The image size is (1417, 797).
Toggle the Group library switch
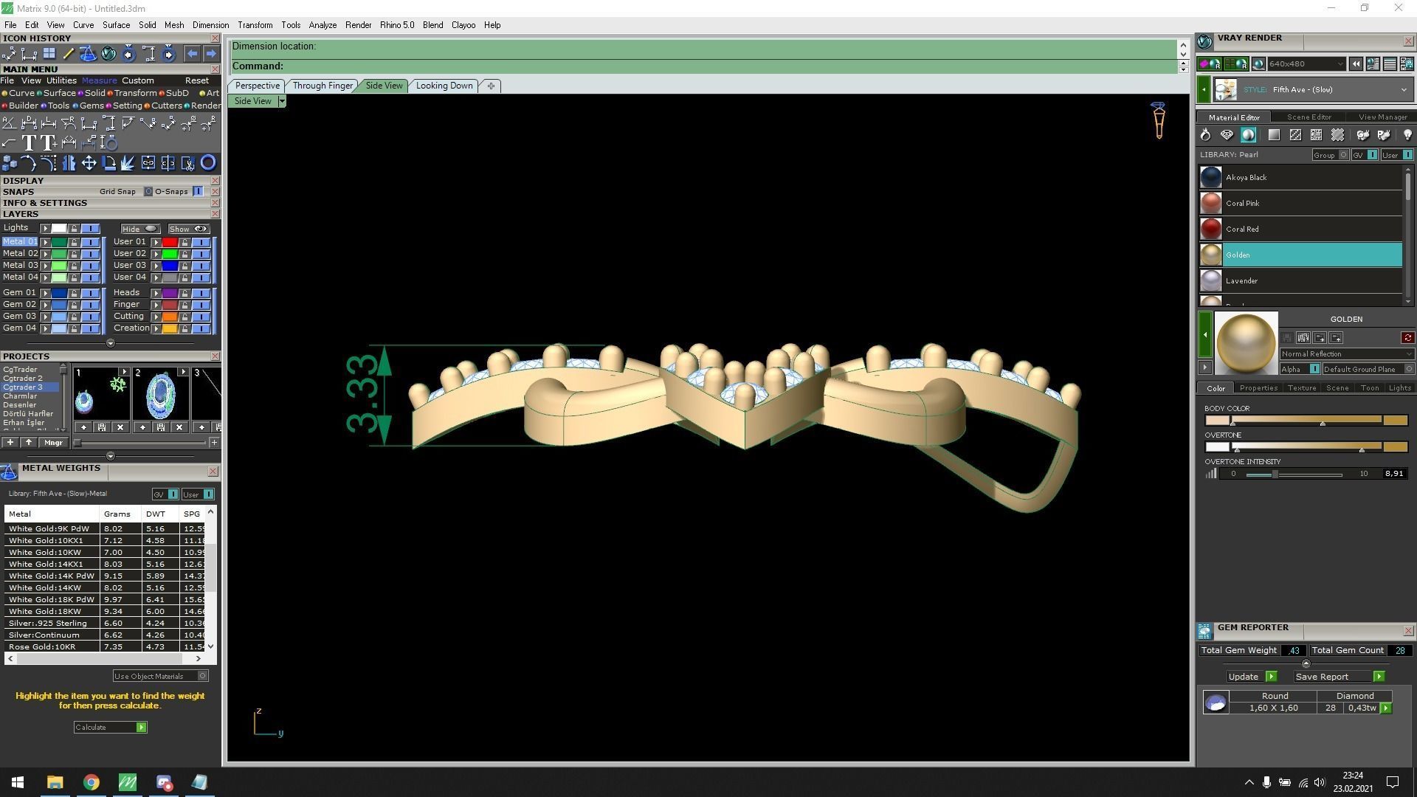(x=1343, y=155)
